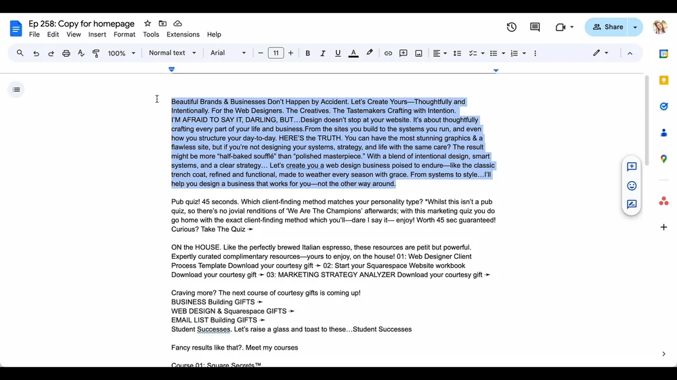Open the Normal text style dropdown

[172, 53]
